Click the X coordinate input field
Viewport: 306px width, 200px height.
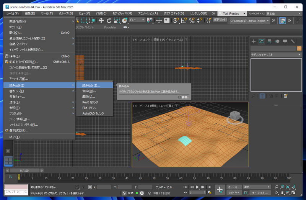[x=104, y=187]
